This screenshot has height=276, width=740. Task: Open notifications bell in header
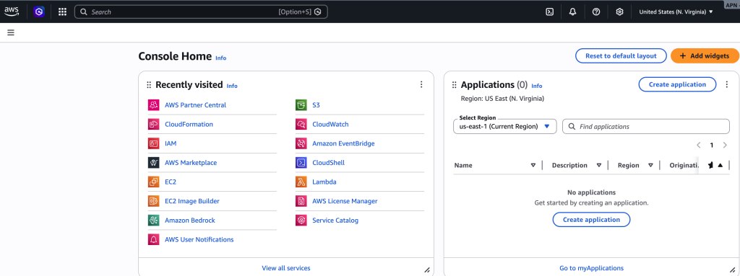(x=572, y=12)
